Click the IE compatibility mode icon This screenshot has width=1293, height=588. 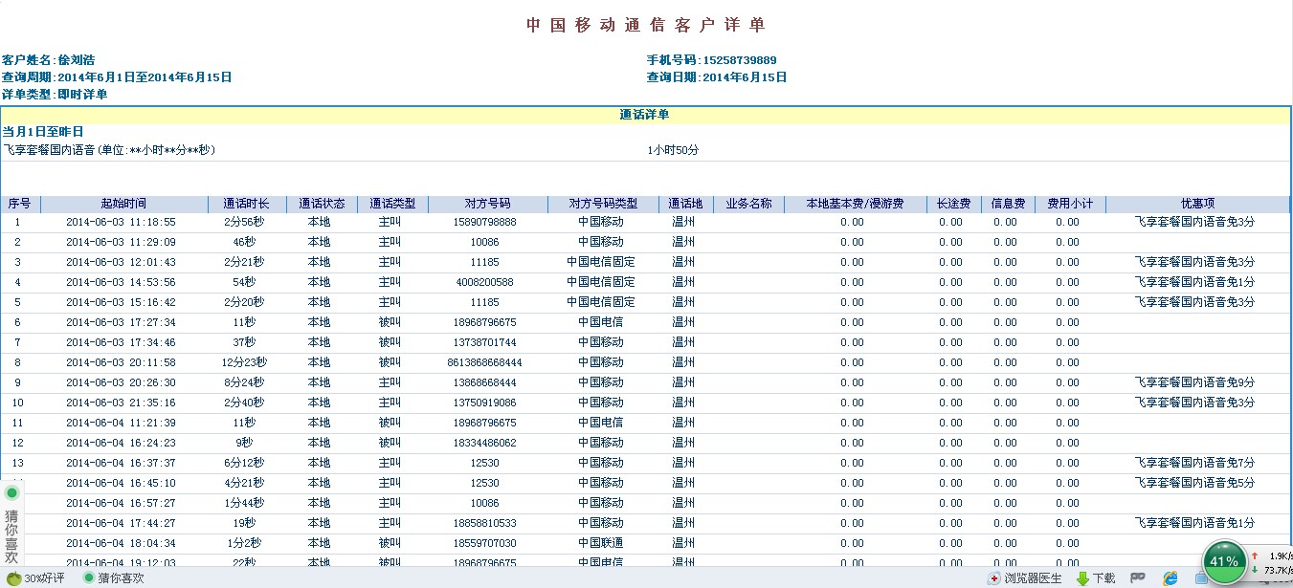pos(1170,578)
